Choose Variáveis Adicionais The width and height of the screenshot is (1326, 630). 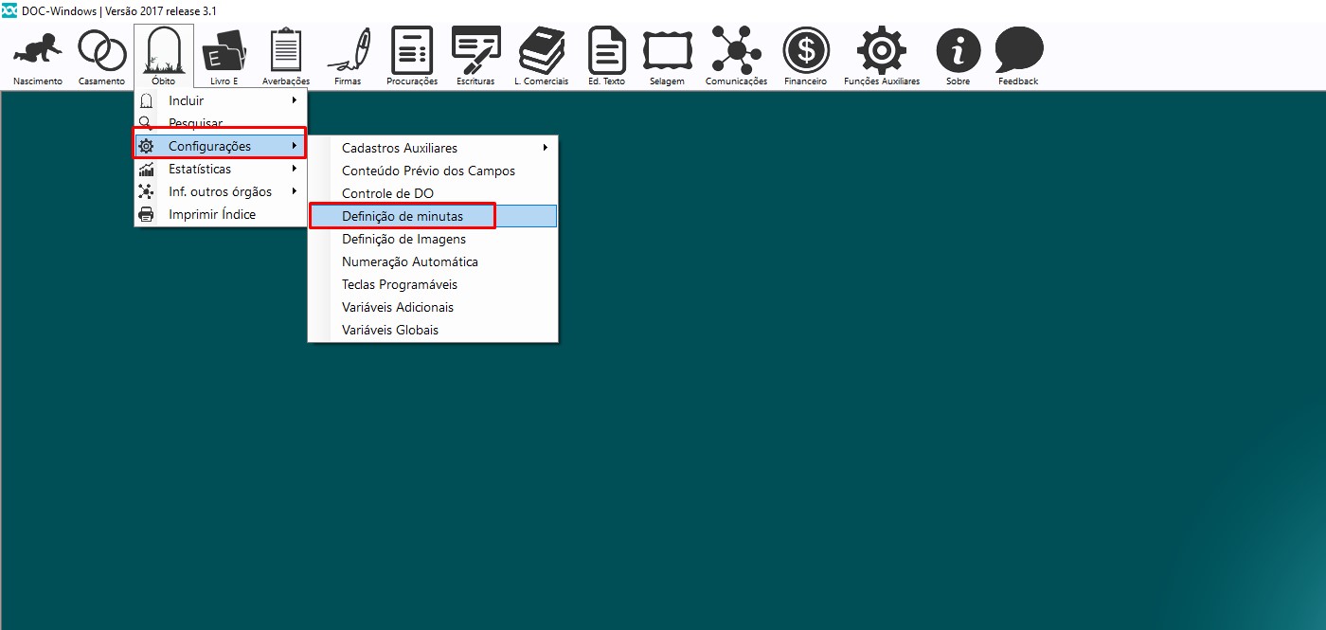coord(433,307)
